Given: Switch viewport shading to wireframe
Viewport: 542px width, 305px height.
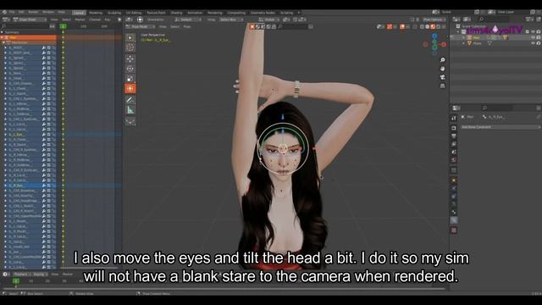Looking at the screenshot, I should click(422, 26).
